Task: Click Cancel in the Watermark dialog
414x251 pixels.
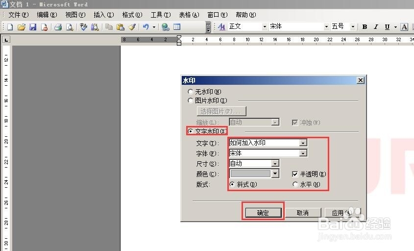Action: (x=303, y=213)
